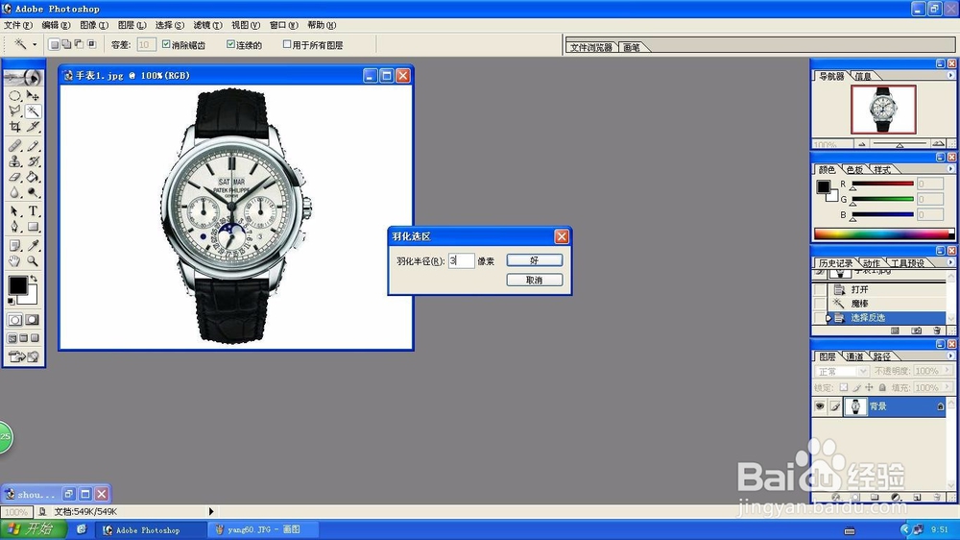Open the 滤镜 (Filter) menu
960x540 pixels.
point(207,25)
